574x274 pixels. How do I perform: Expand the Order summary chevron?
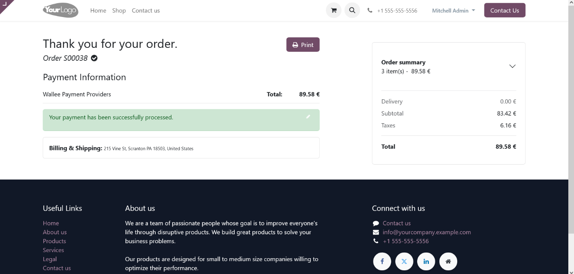tap(512, 66)
